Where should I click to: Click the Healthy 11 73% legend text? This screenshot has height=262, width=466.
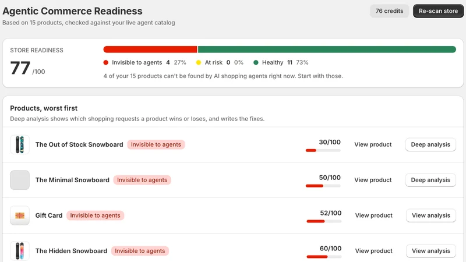pos(285,62)
